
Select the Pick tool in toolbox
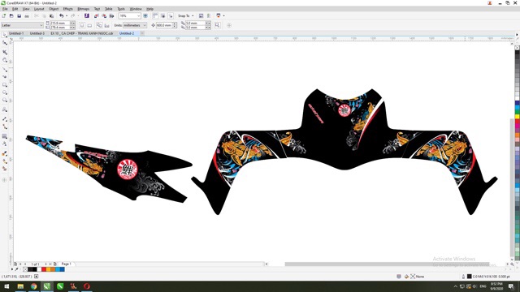click(4, 35)
